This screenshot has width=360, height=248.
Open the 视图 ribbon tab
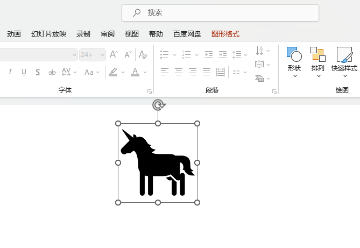132,34
